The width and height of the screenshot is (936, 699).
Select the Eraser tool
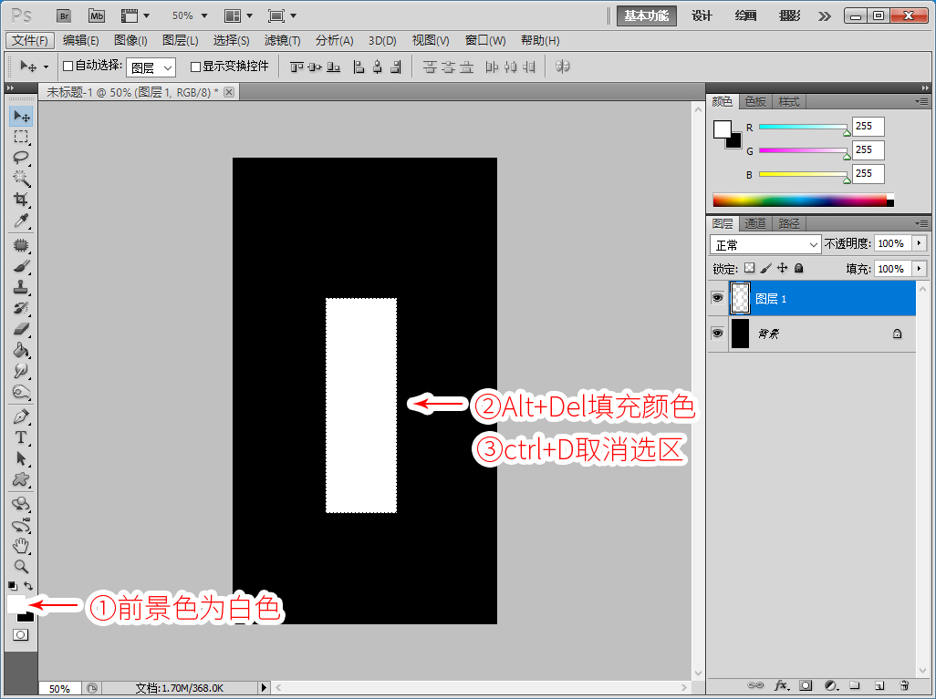pyautogui.click(x=21, y=329)
